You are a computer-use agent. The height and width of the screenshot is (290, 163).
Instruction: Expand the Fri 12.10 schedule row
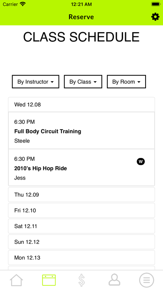[x=81, y=210]
